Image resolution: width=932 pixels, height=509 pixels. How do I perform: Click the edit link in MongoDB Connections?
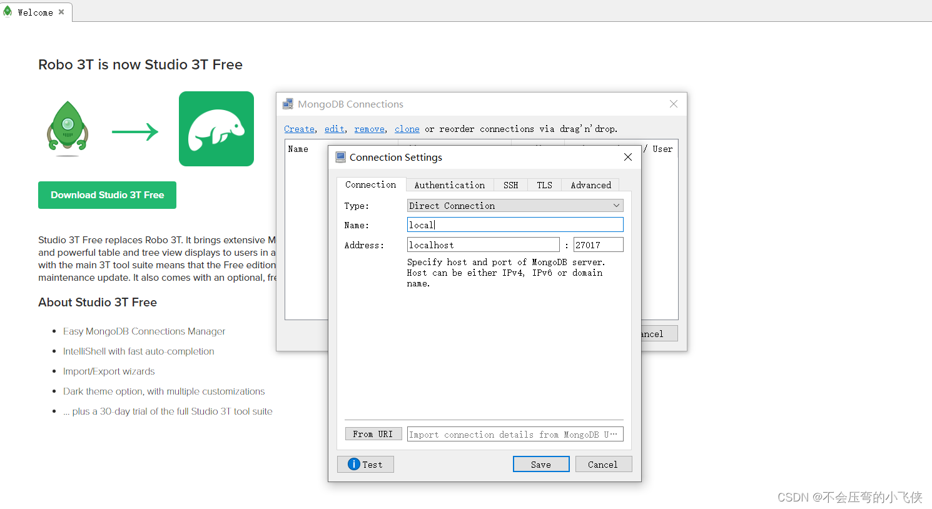tap(335, 129)
